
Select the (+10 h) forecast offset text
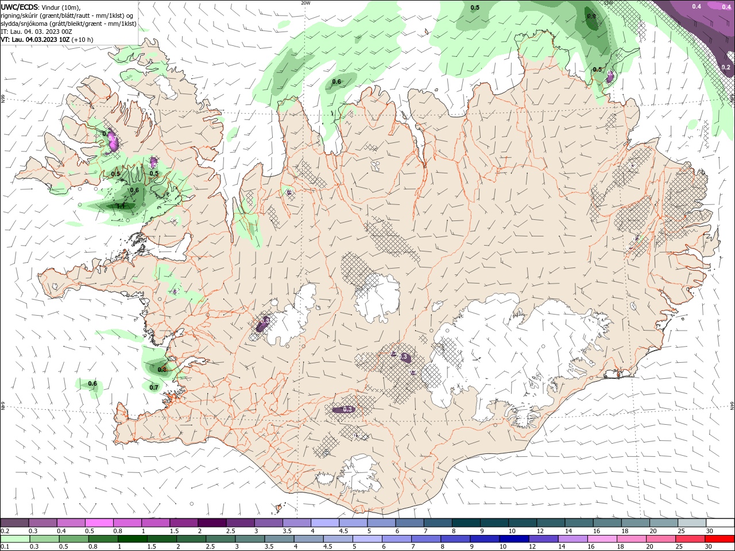pyautogui.click(x=83, y=40)
